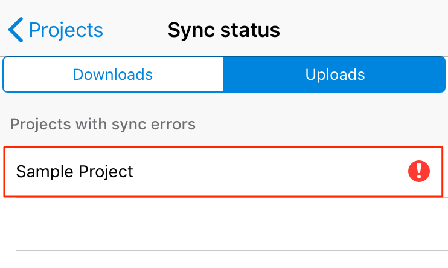
Task: Click the Sync status navigation bar heading
Action: [223, 30]
